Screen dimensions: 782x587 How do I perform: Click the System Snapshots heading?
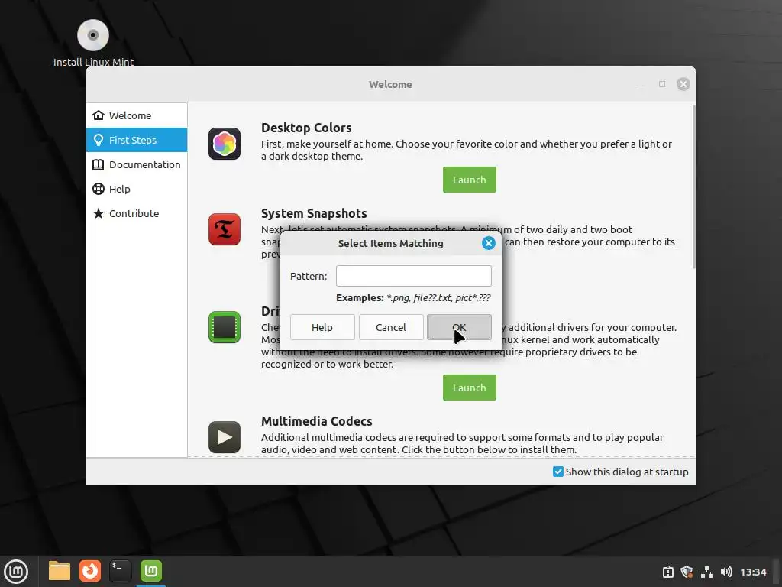[314, 214]
